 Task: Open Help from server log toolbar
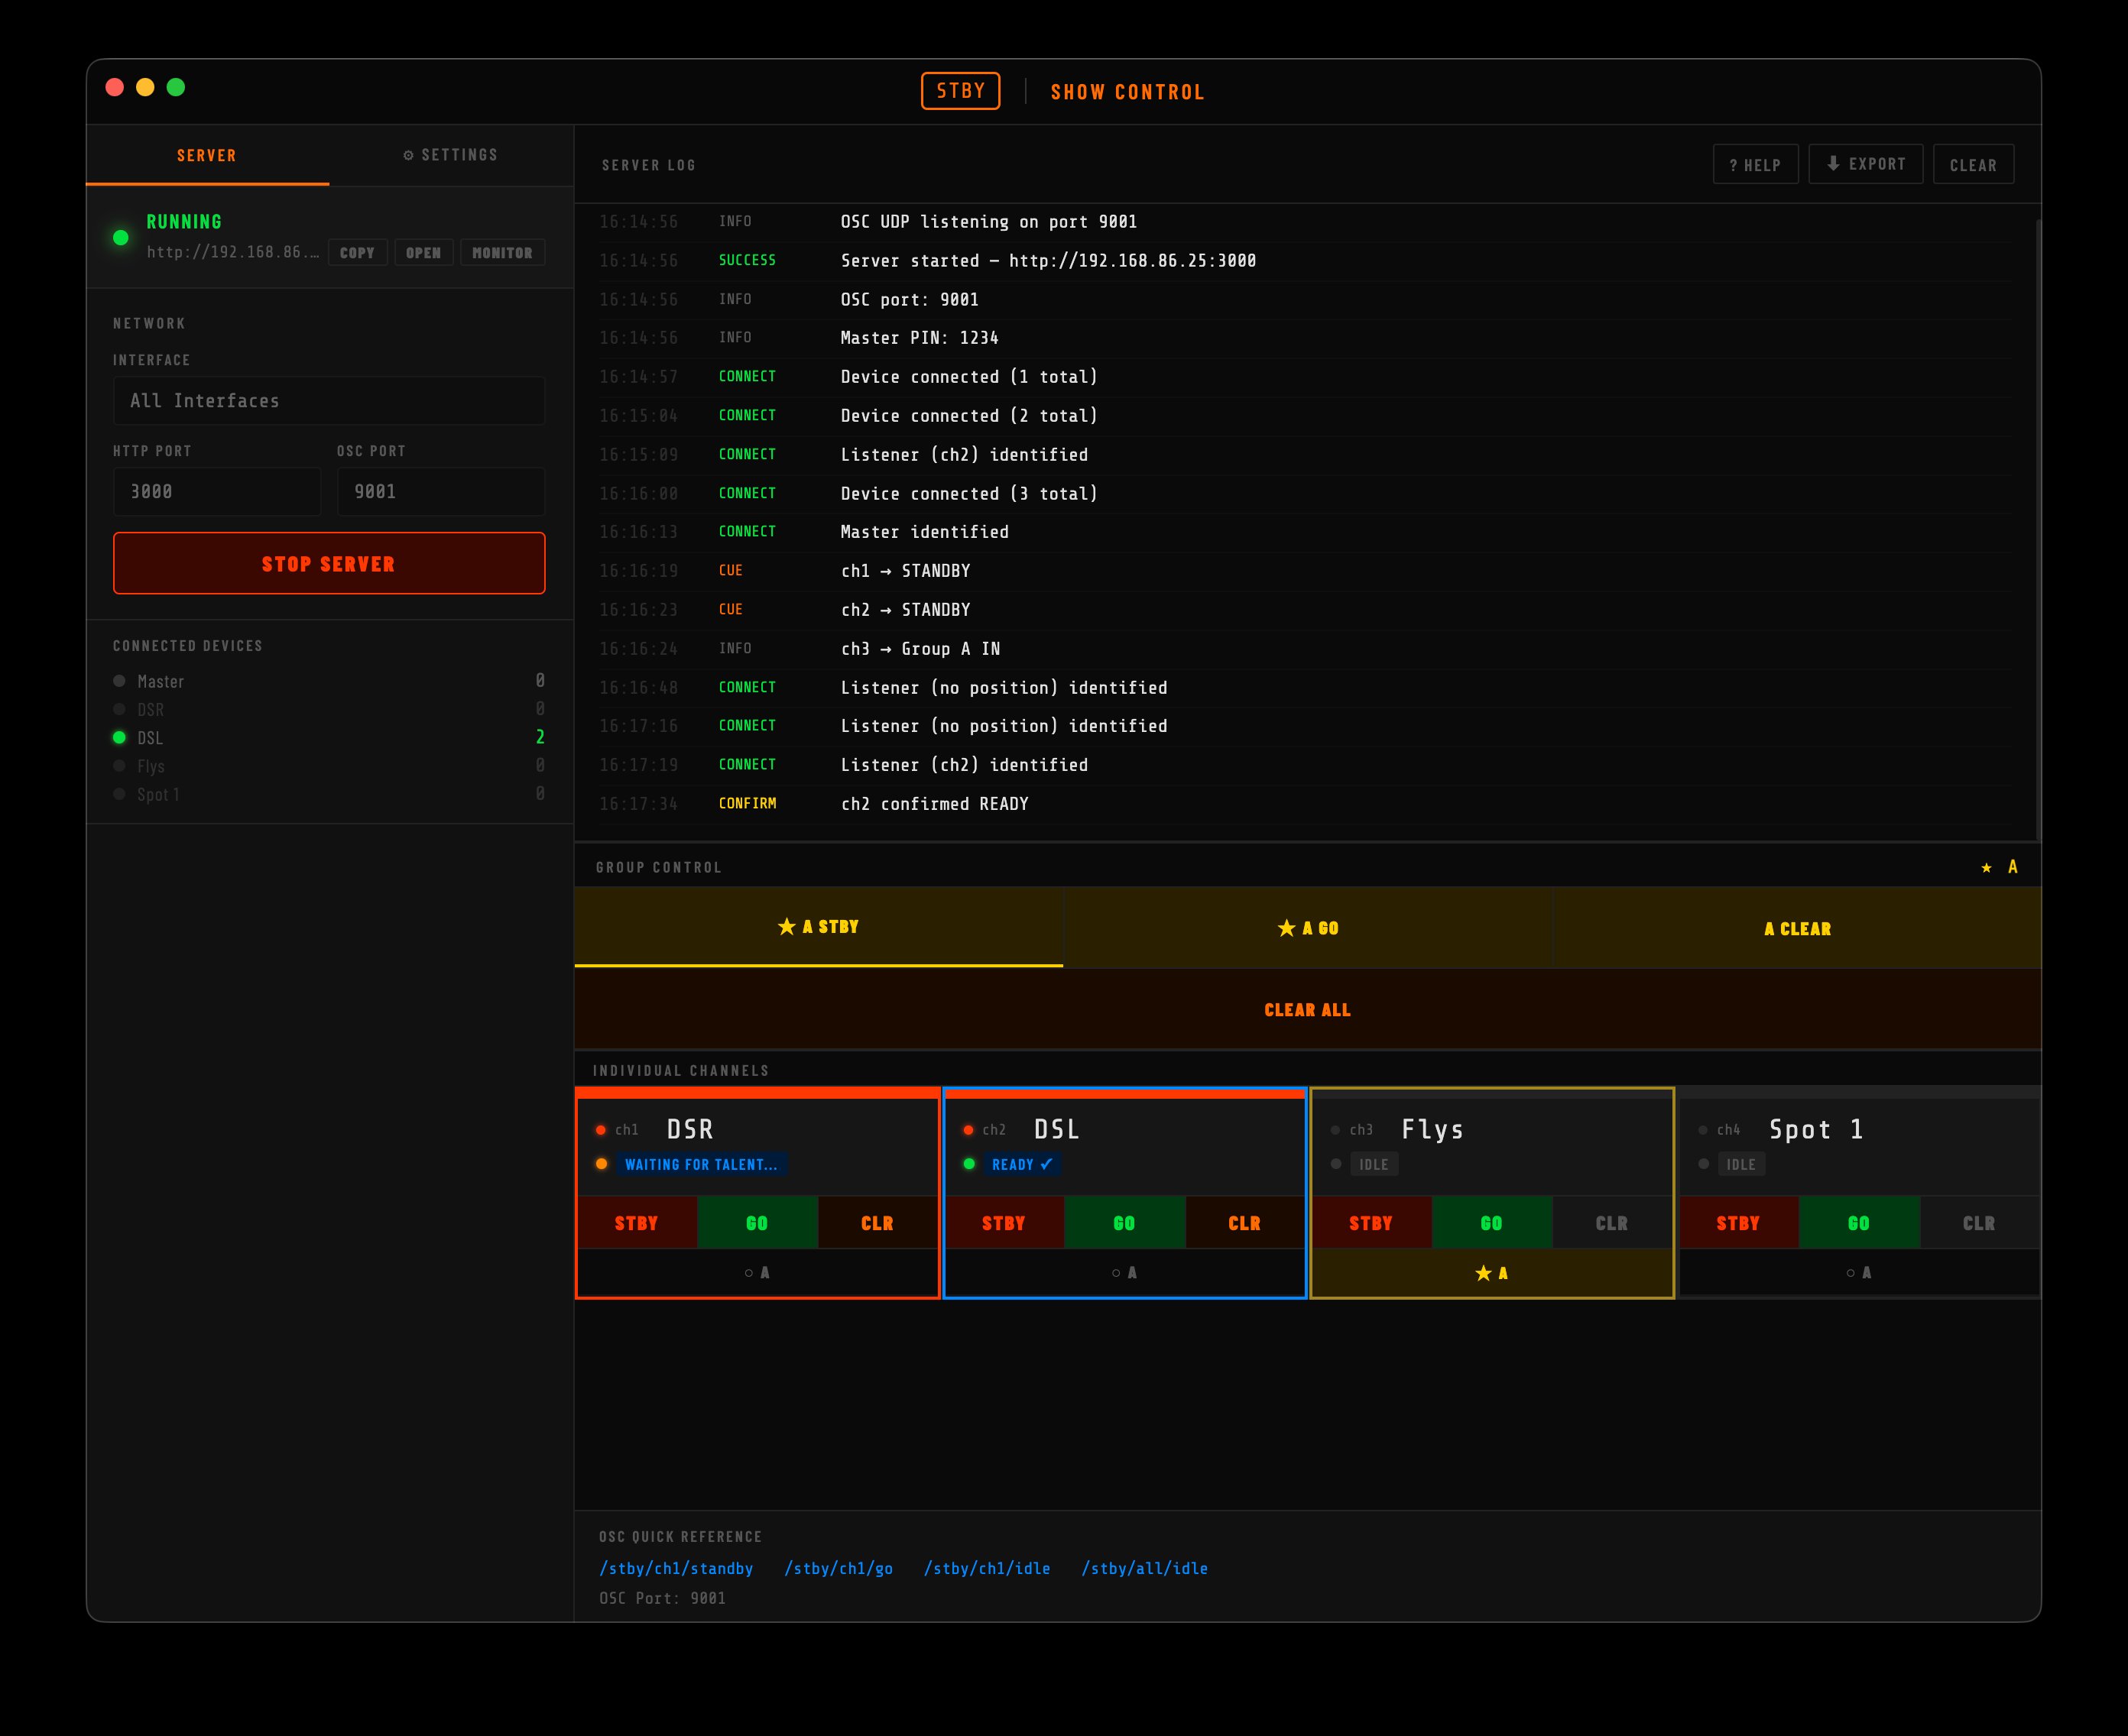pyautogui.click(x=1756, y=164)
